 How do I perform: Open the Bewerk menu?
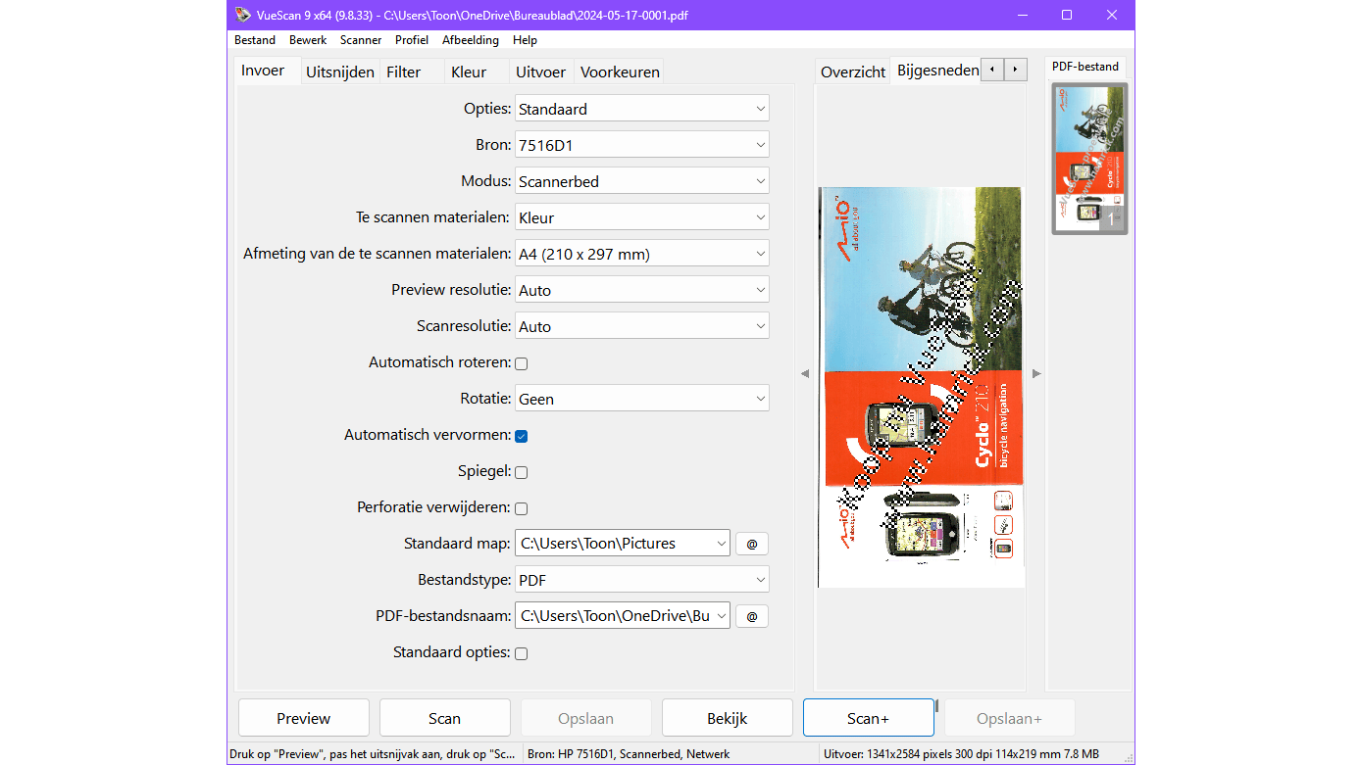tap(308, 40)
